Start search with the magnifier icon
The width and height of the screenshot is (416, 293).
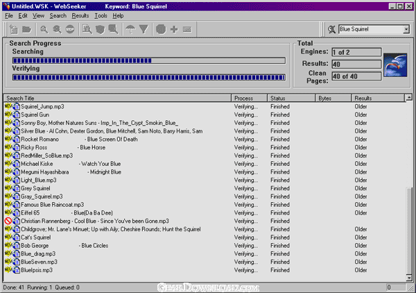coord(44,29)
